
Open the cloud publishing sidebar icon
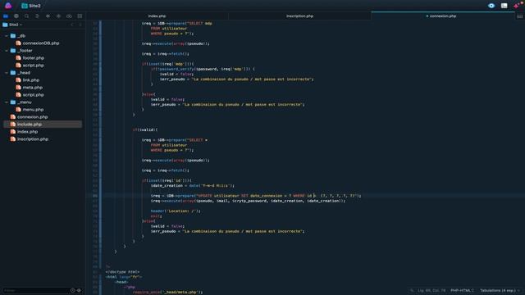(x=69, y=16)
